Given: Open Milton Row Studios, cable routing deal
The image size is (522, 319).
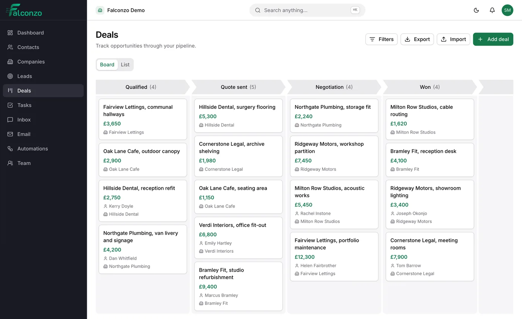Looking at the screenshot, I should [x=430, y=119].
